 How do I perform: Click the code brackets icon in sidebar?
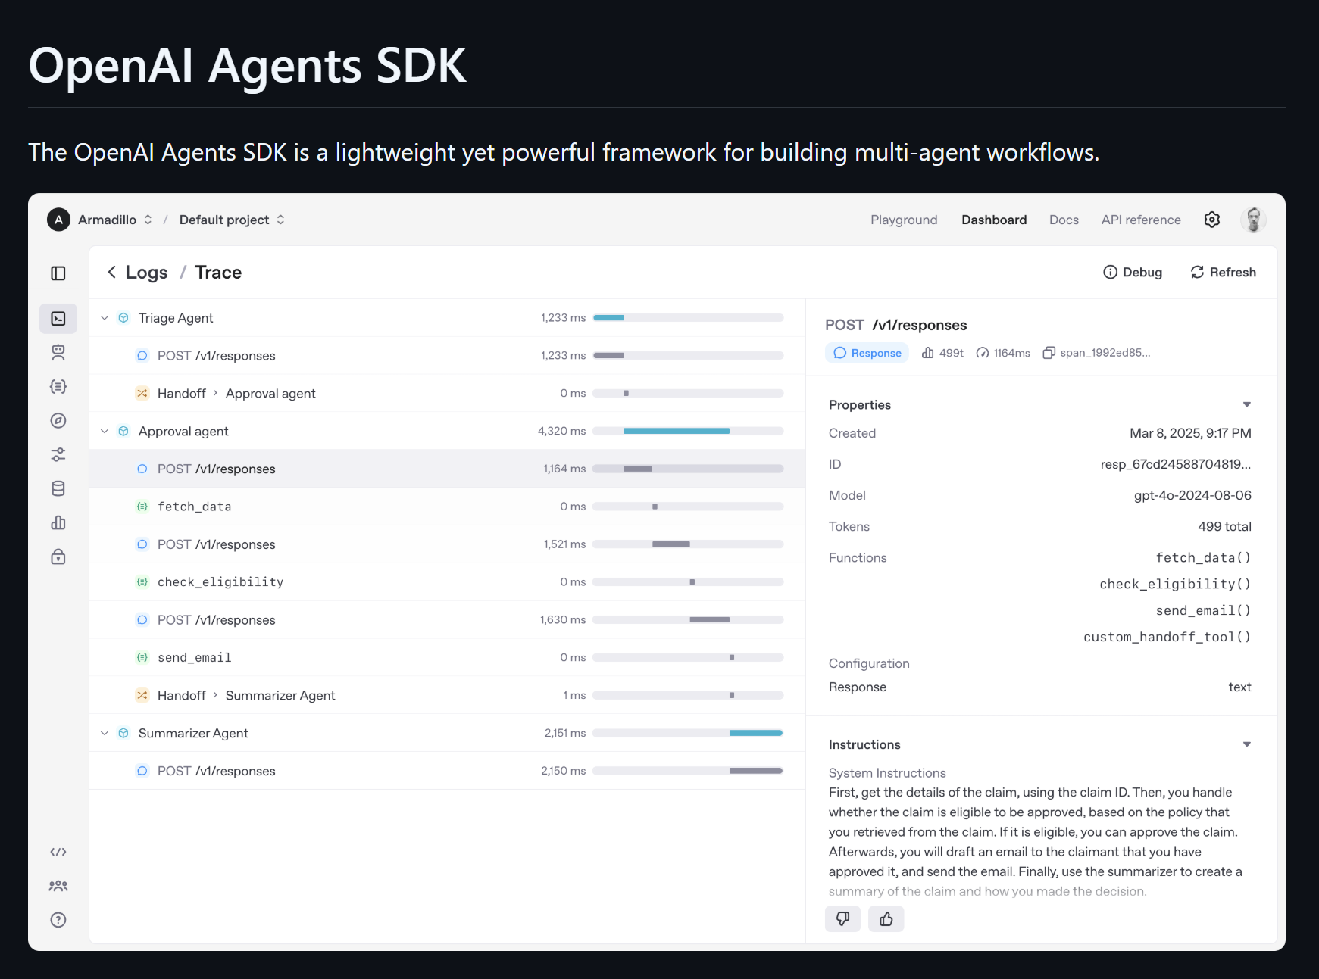click(58, 852)
